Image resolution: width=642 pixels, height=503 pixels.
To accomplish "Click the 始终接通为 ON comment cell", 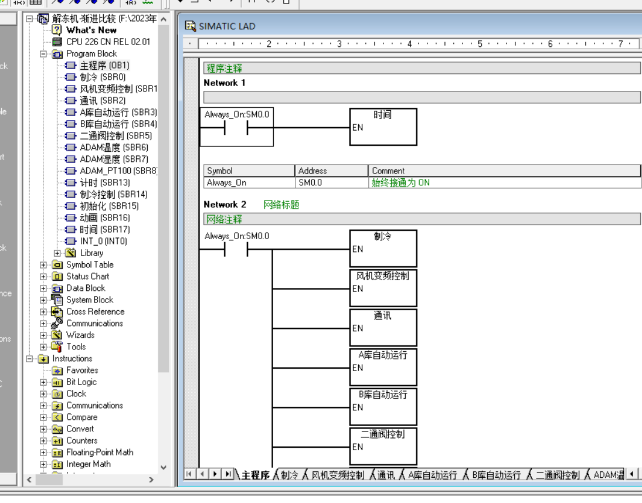I will tap(504, 182).
